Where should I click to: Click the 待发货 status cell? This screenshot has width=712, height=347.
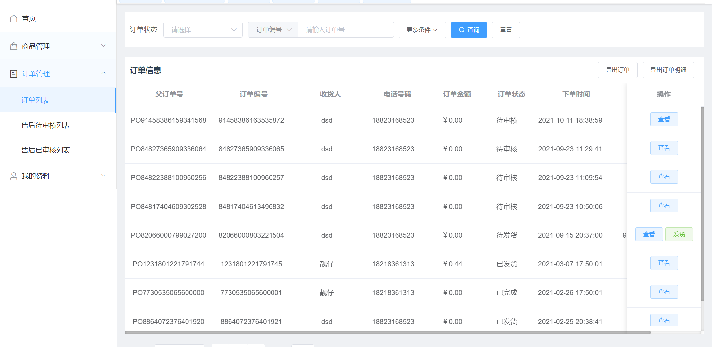point(507,235)
